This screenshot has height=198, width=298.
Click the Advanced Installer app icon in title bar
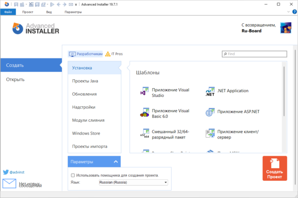point(6,4)
